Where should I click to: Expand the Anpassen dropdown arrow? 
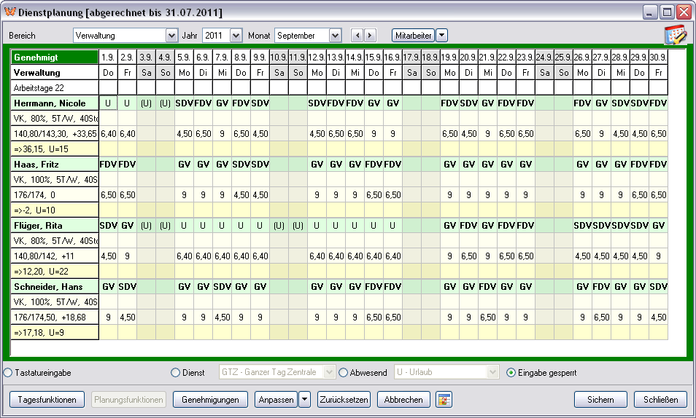click(304, 399)
